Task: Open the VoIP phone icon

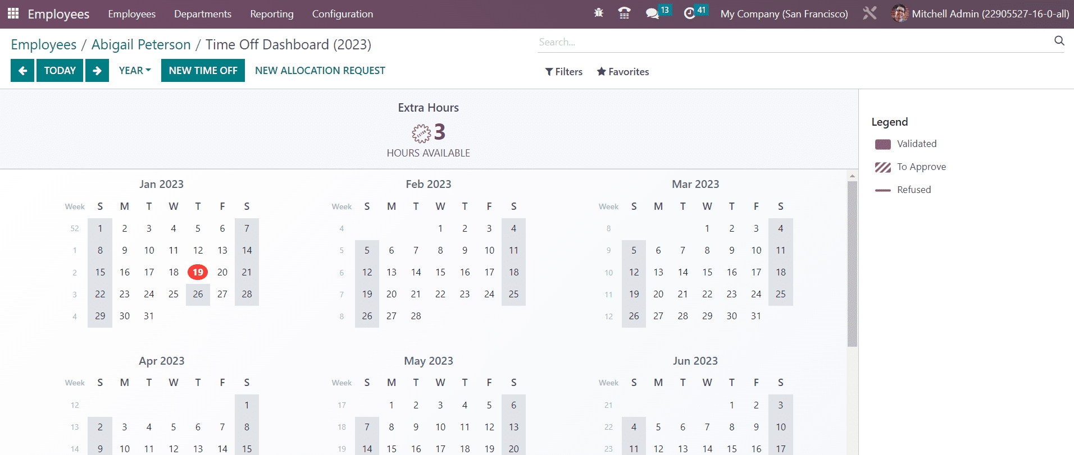Action: (x=624, y=13)
